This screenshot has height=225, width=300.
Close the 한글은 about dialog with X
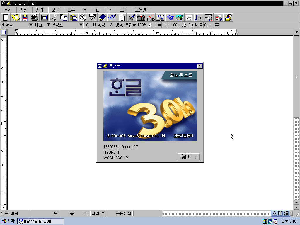pyautogui.click(x=199, y=66)
